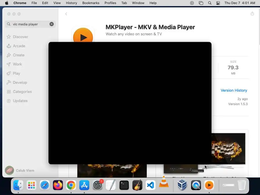Open the Play section
The image size is (260, 195).
tap(13, 73)
